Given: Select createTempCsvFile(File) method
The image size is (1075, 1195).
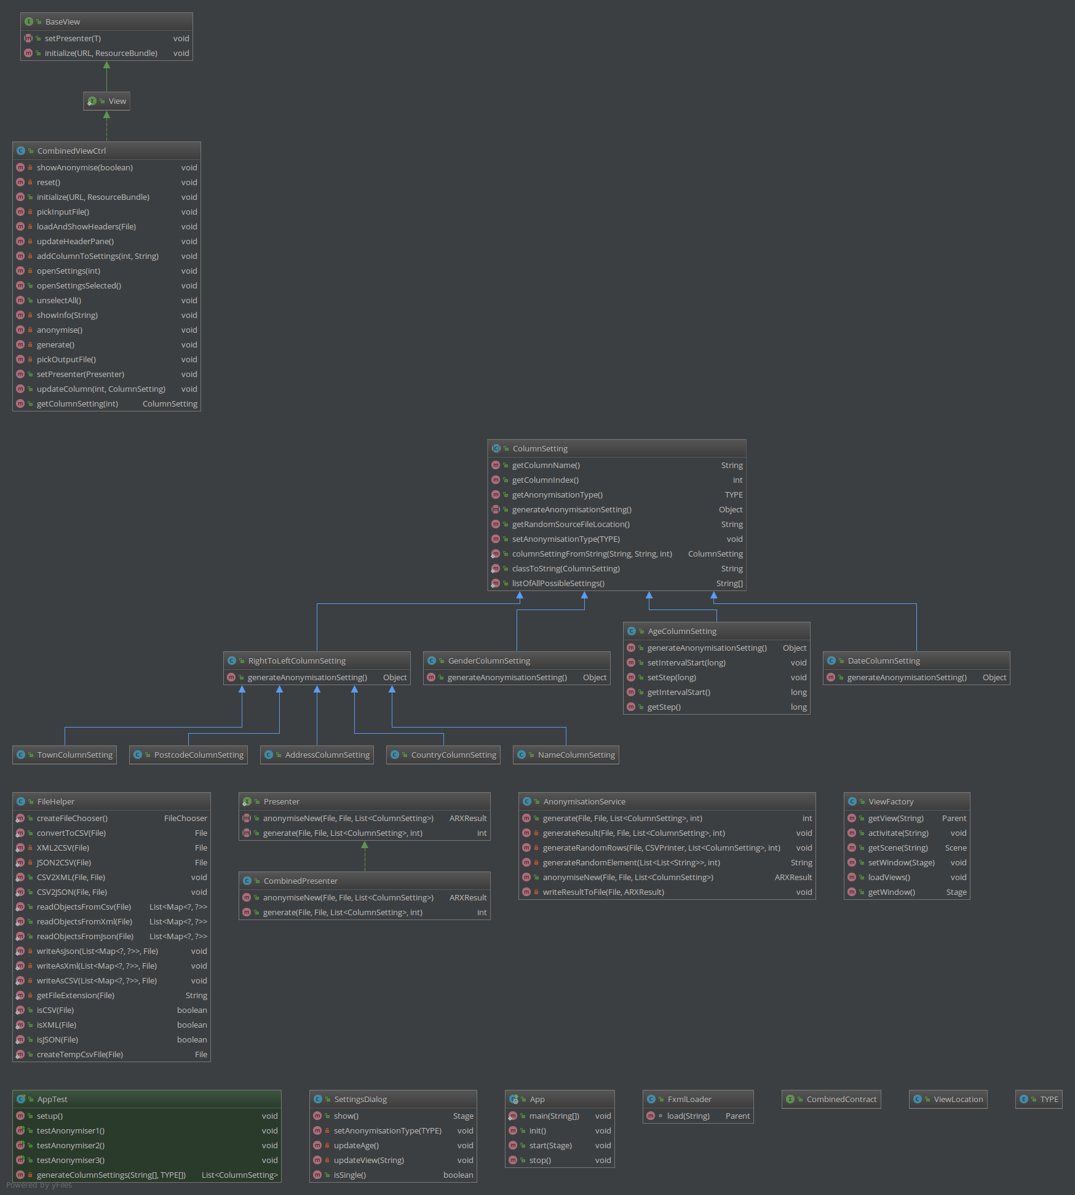Looking at the screenshot, I should point(111,1054).
